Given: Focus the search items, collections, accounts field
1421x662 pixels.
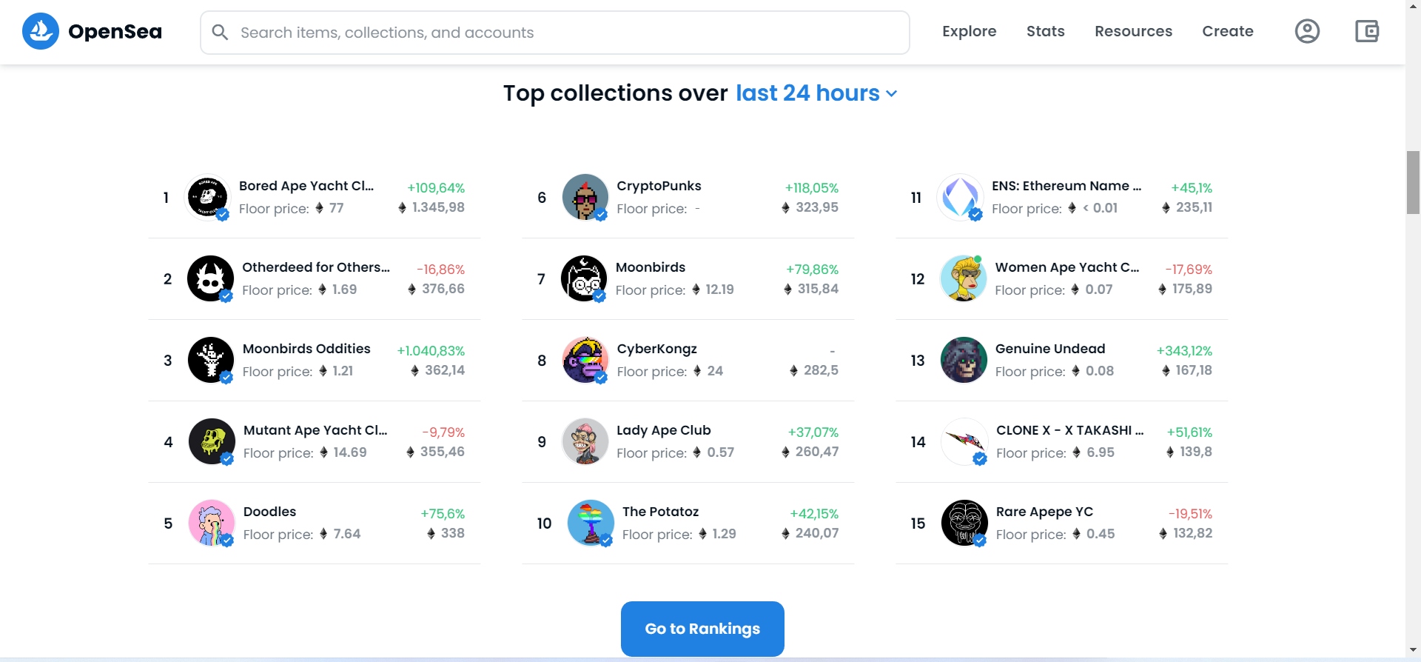Looking at the screenshot, I should tap(555, 33).
